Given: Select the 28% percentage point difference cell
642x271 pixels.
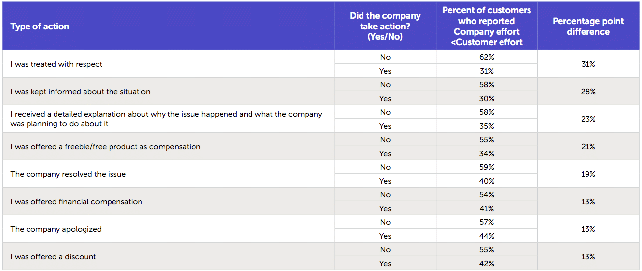Looking at the screenshot, I should [588, 92].
